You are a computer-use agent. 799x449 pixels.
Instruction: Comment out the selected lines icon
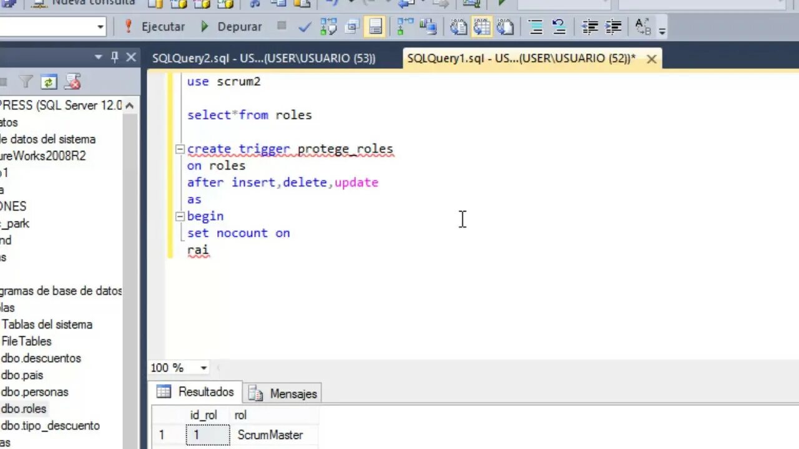coord(536,27)
